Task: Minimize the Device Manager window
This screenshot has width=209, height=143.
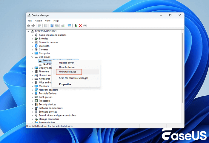Action: tap(161, 15)
